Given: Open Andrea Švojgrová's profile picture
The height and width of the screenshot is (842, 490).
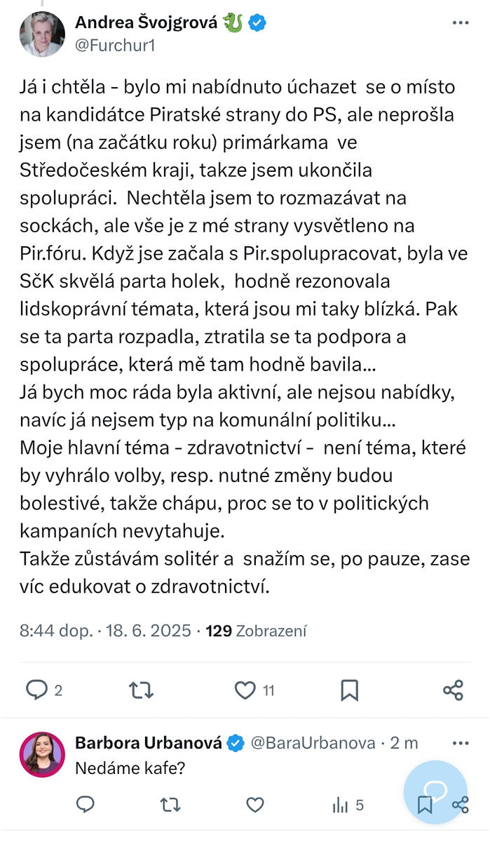Looking at the screenshot, I should tap(42, 34).
